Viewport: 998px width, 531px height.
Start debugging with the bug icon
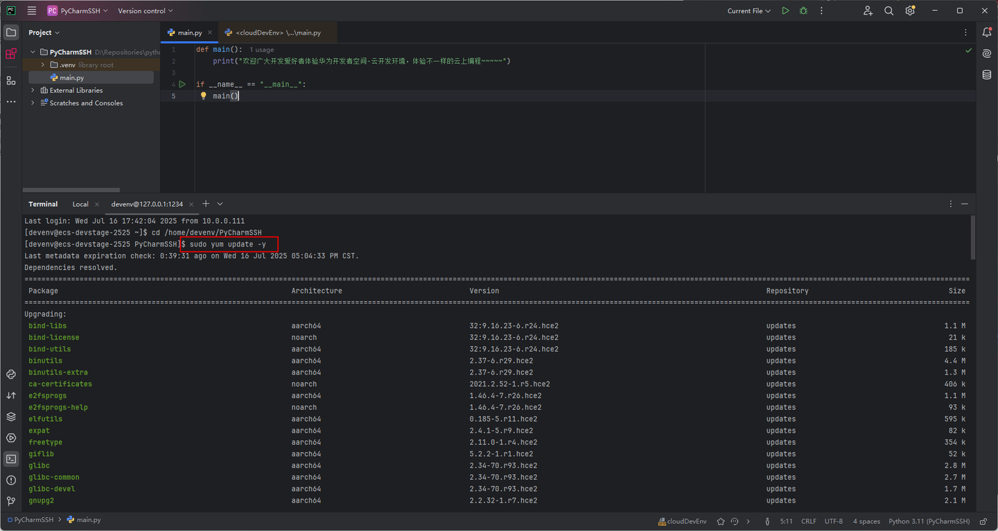pos(803,10)
